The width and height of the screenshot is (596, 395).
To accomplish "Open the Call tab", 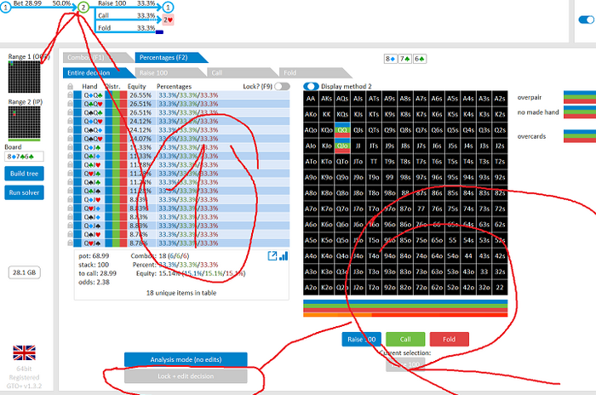I will pos(239,72).
